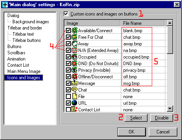Viewport: 182px width, 140px height.
Task: Toggle the Privacy (Invisible) checkbox
Action: [x=68, y=70]
